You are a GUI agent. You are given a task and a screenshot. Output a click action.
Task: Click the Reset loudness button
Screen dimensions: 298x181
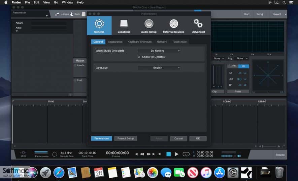(238, 92)
